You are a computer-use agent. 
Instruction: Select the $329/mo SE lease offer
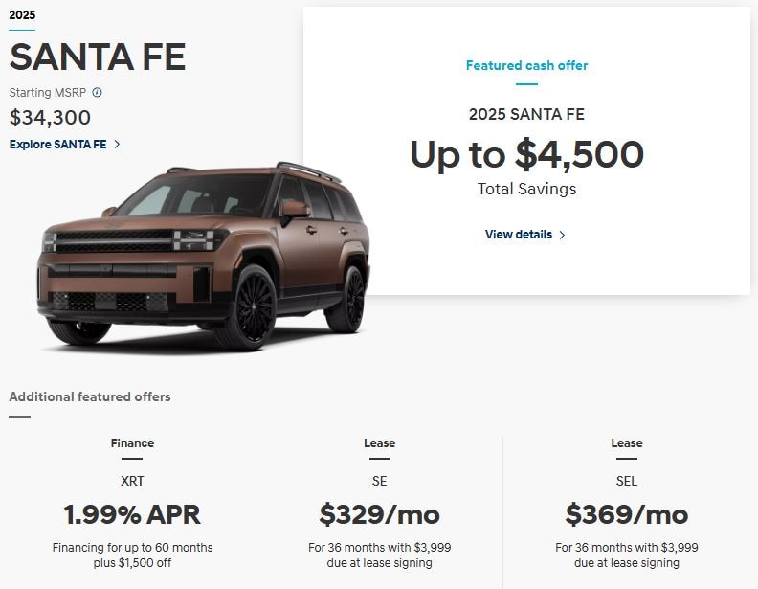(x=379, y=514)
